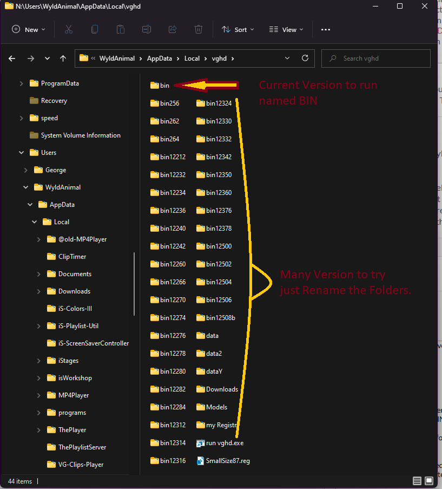Expand the ProgramData tree node

tap(22, 83)
